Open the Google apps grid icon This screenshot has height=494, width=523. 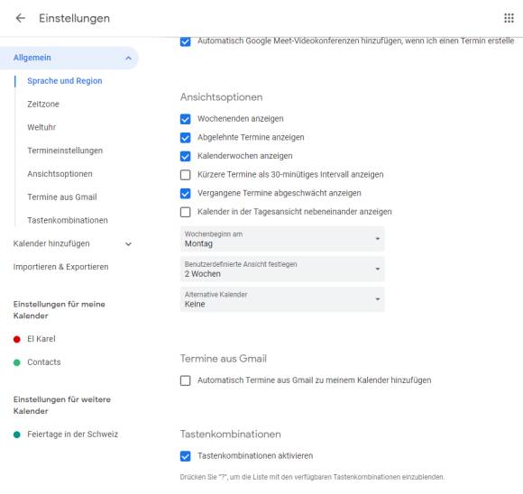[x=509, y=18]
